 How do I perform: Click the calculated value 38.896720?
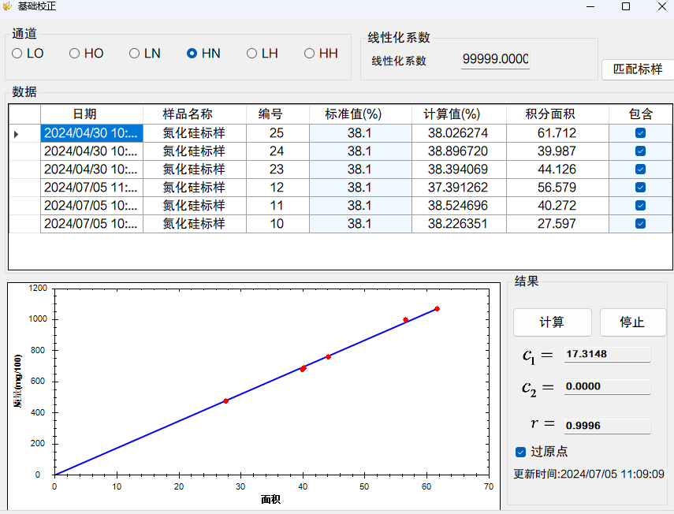459,151
